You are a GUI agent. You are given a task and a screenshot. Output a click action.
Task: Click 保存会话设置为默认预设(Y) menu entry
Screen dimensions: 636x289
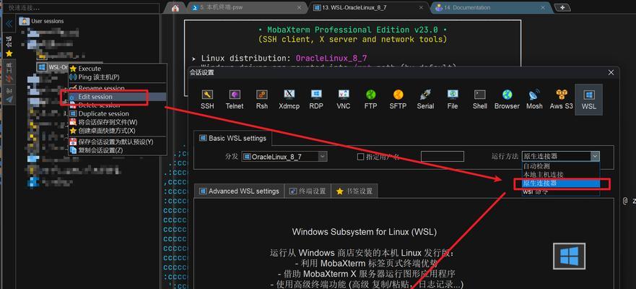coord(118,142)
